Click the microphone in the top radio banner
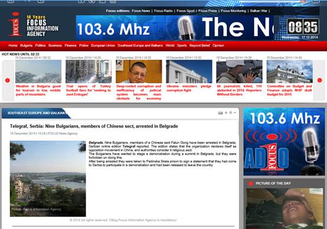This screenshot has height=229, width=327. coord(186,28)
